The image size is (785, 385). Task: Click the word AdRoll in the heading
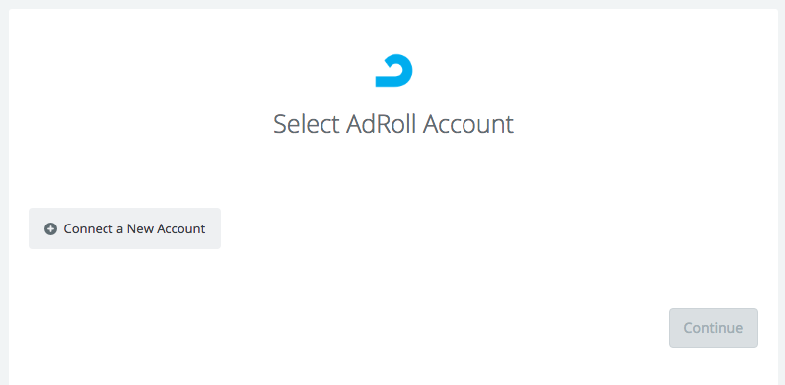point(381,124)
